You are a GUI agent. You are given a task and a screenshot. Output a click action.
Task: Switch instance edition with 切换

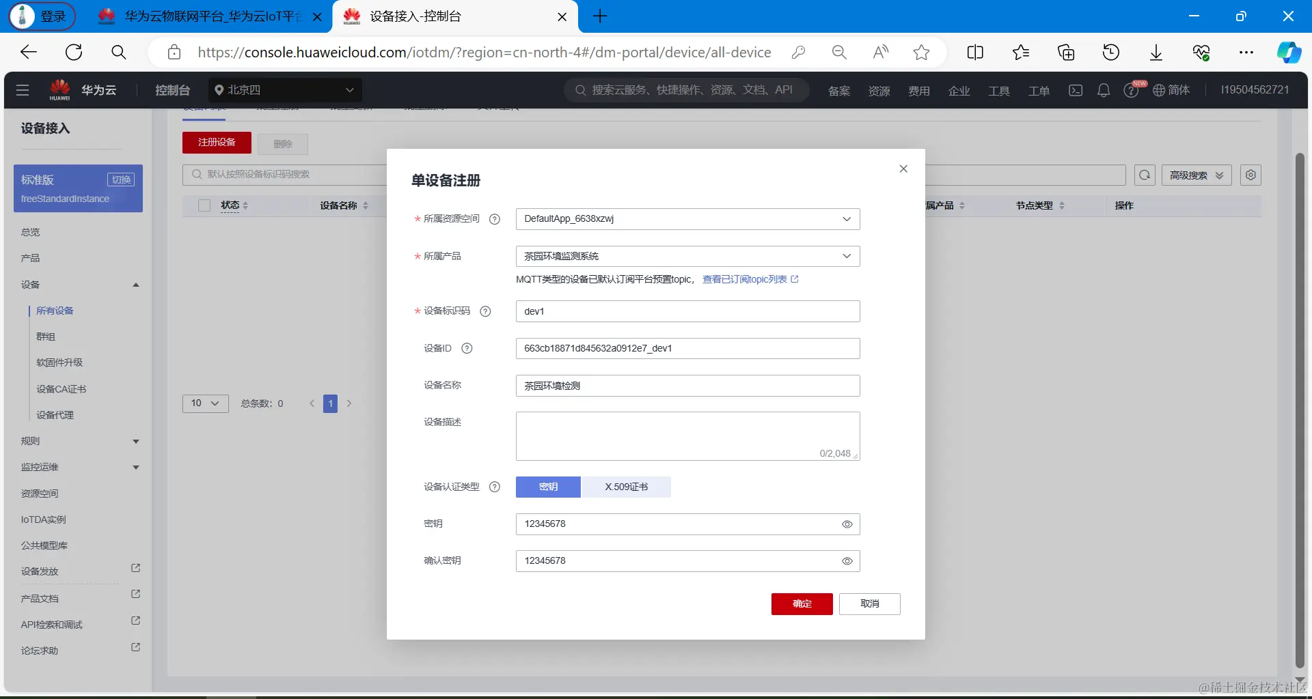[x=121, y=180]
